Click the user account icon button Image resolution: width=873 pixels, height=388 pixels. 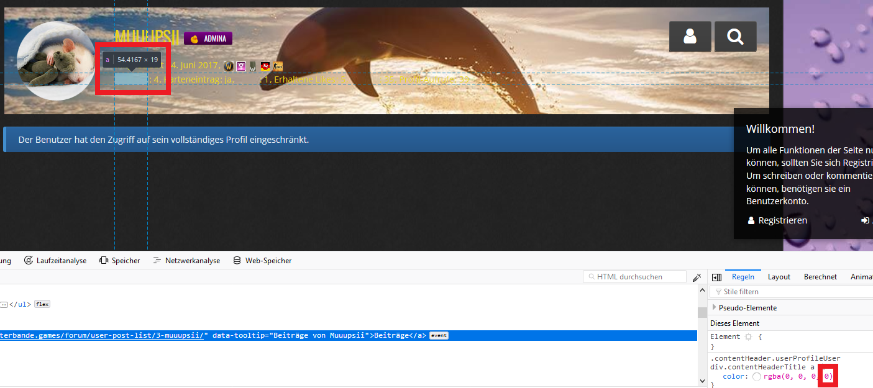pos(690,37)
